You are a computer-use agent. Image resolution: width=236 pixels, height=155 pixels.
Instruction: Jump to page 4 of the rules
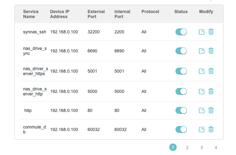(x=216, y=148)
